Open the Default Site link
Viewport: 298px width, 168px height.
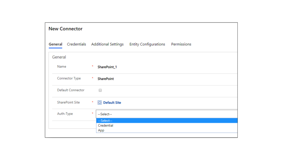click(112, 103)
